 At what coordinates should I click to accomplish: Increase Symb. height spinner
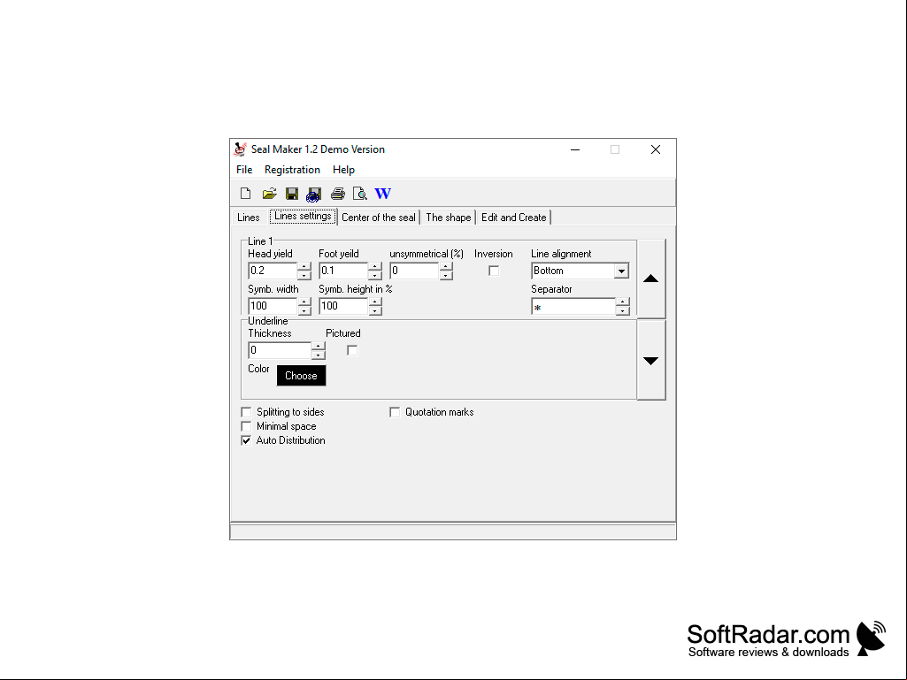[x=375, y=302]
